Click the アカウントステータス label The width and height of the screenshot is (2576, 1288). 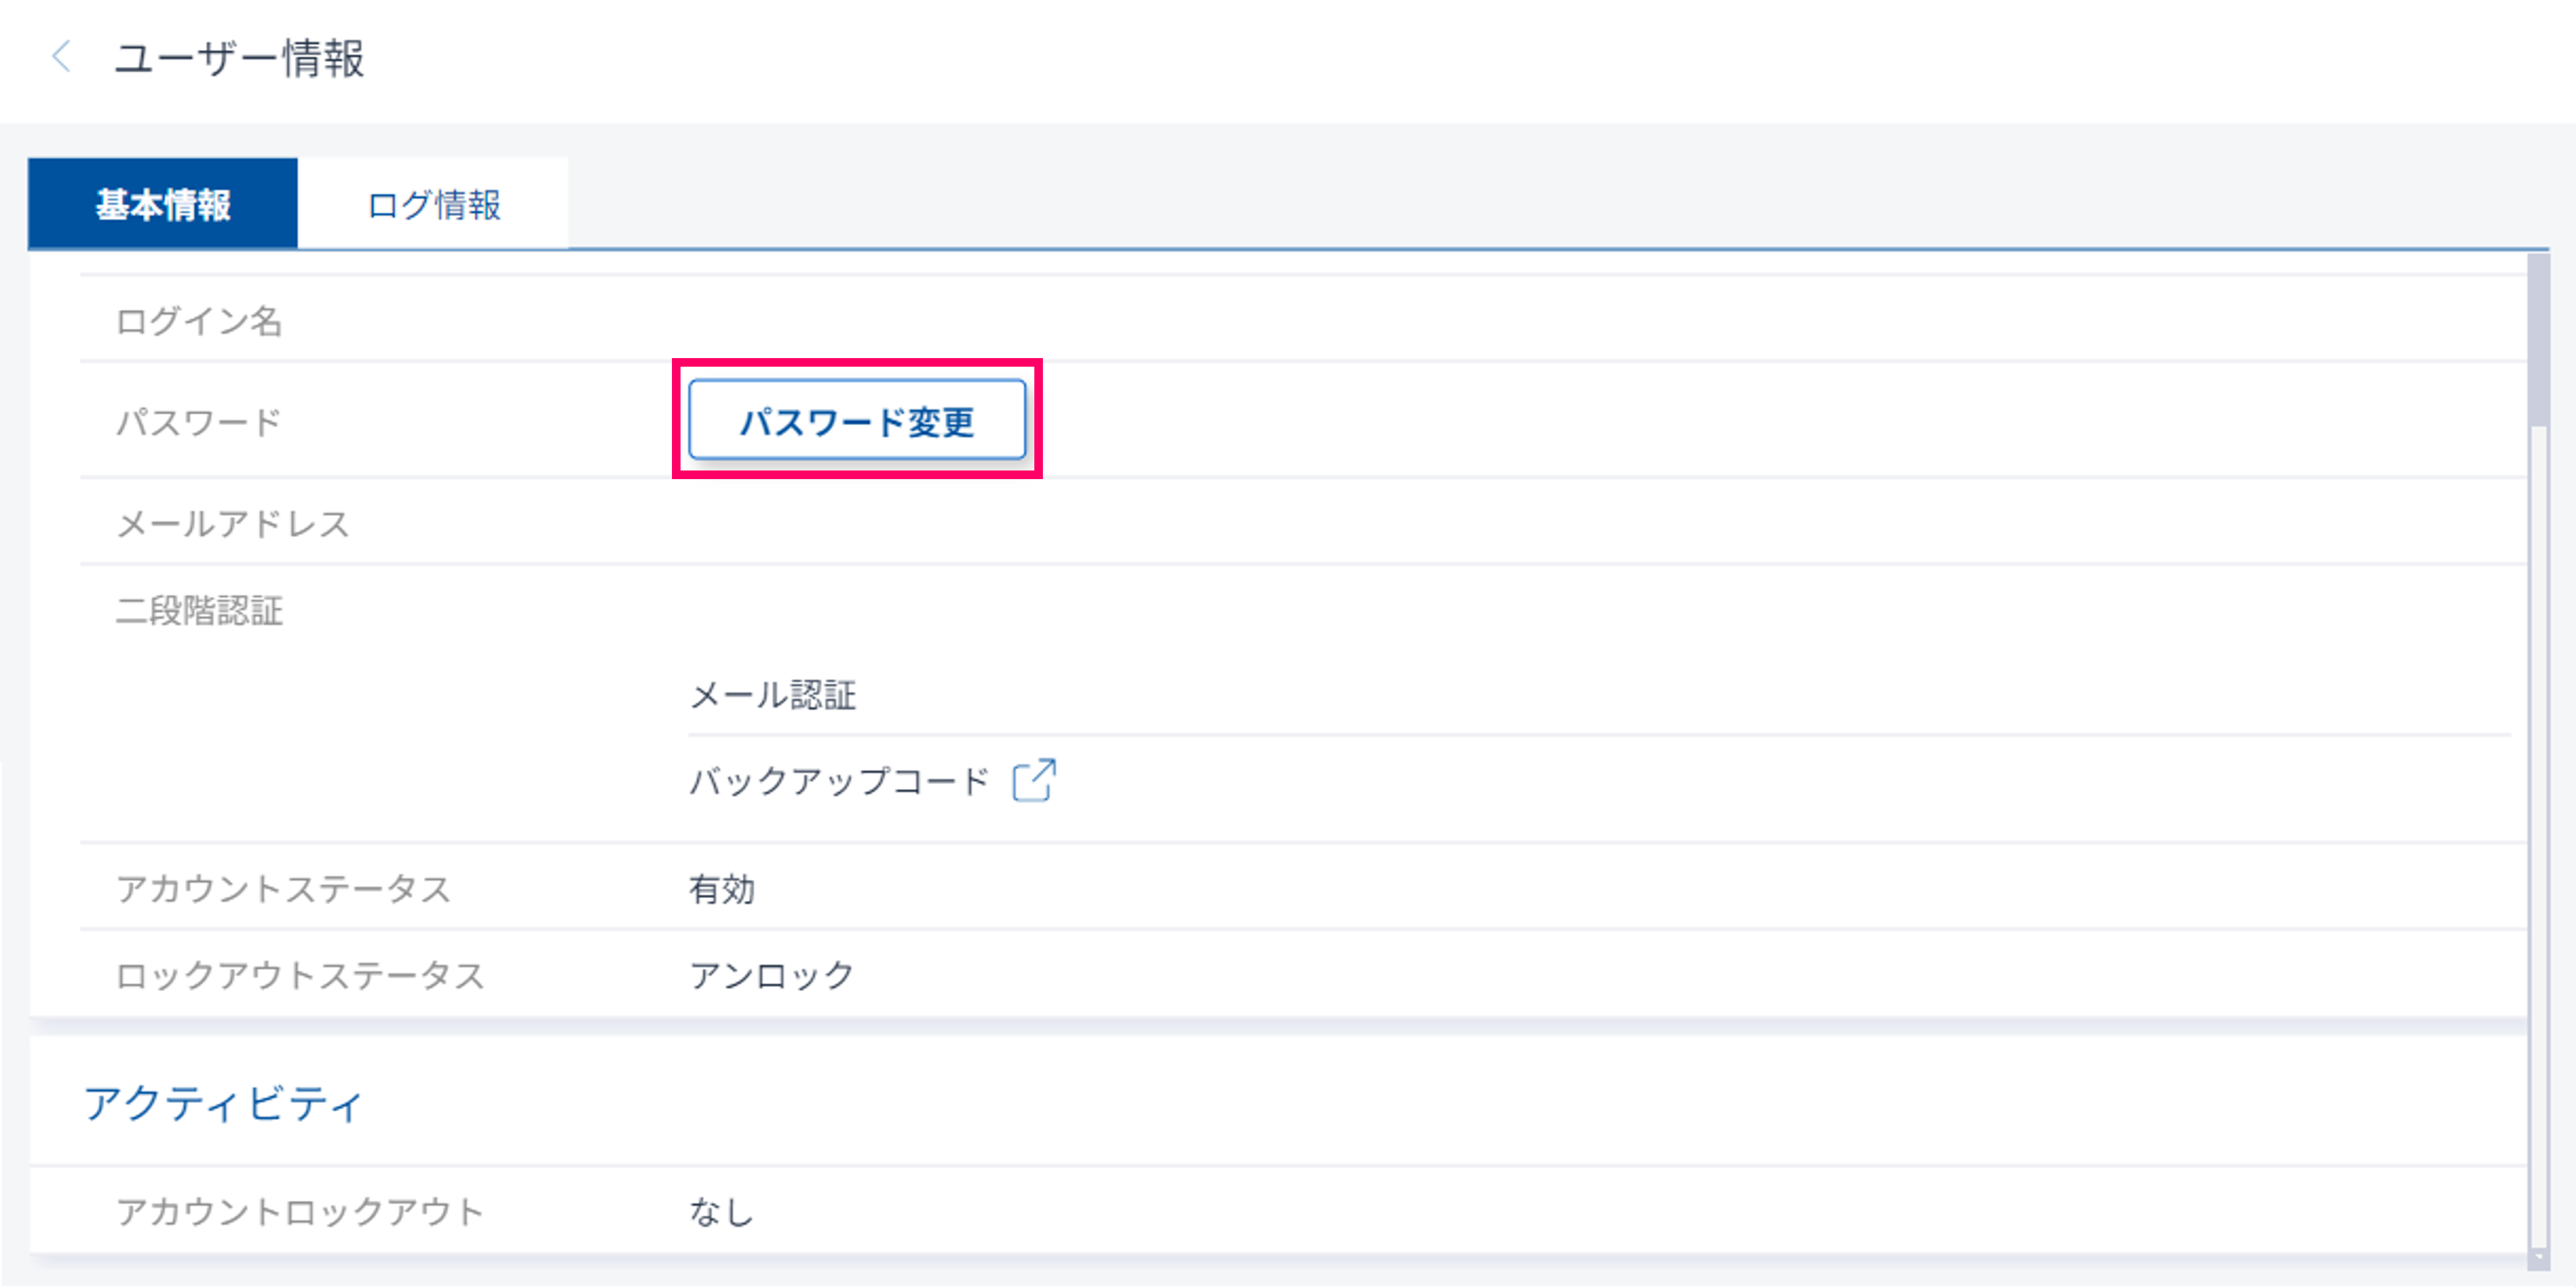[x=283, y=889]
